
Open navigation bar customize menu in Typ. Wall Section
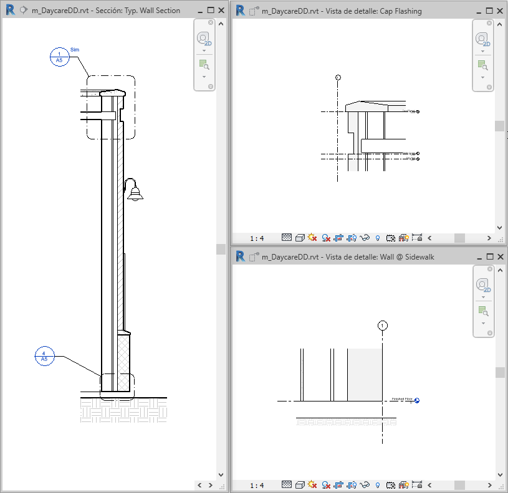click(211, 87)
